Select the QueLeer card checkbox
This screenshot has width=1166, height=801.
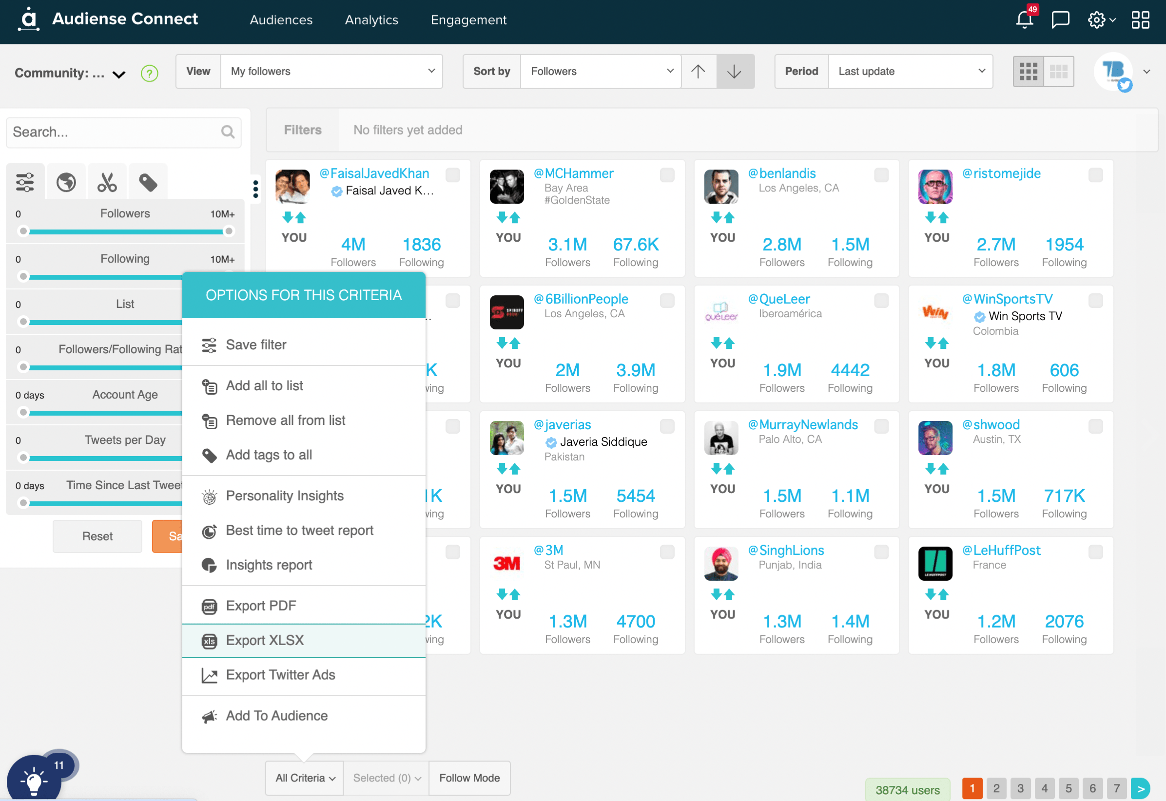[881, 300]
